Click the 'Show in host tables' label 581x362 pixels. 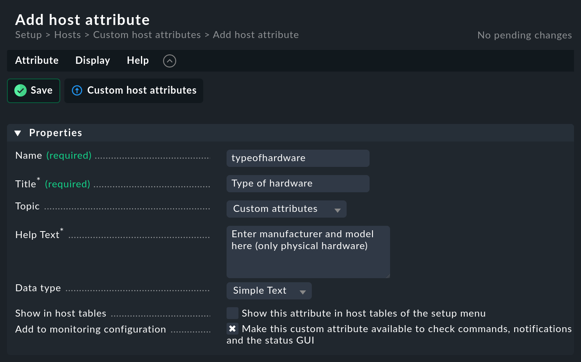61,313
